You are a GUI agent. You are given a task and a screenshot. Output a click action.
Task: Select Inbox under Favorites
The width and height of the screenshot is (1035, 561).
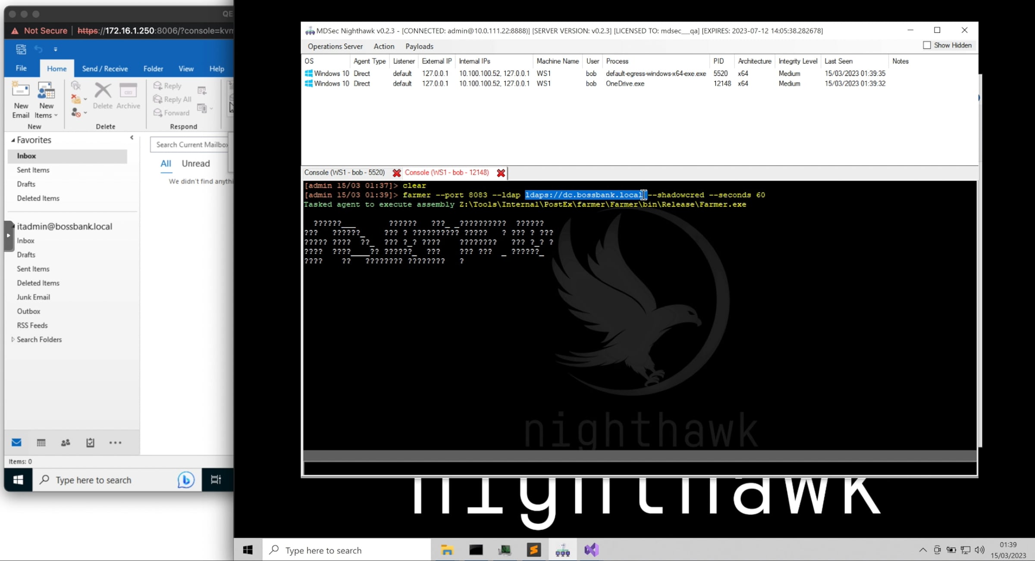pyautogui.click(x=67, y=156)
